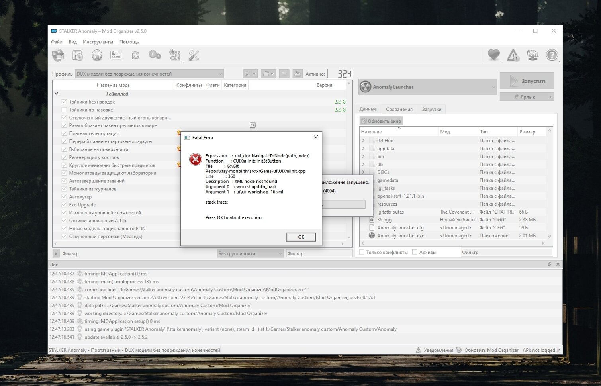Open Nexus globe icon in toolbar
Image resolution: width=601 pixels, height=386 pixels.
97,55
